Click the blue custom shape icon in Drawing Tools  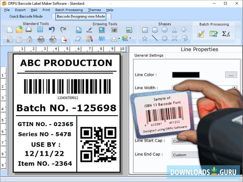[x=78, y=39]
